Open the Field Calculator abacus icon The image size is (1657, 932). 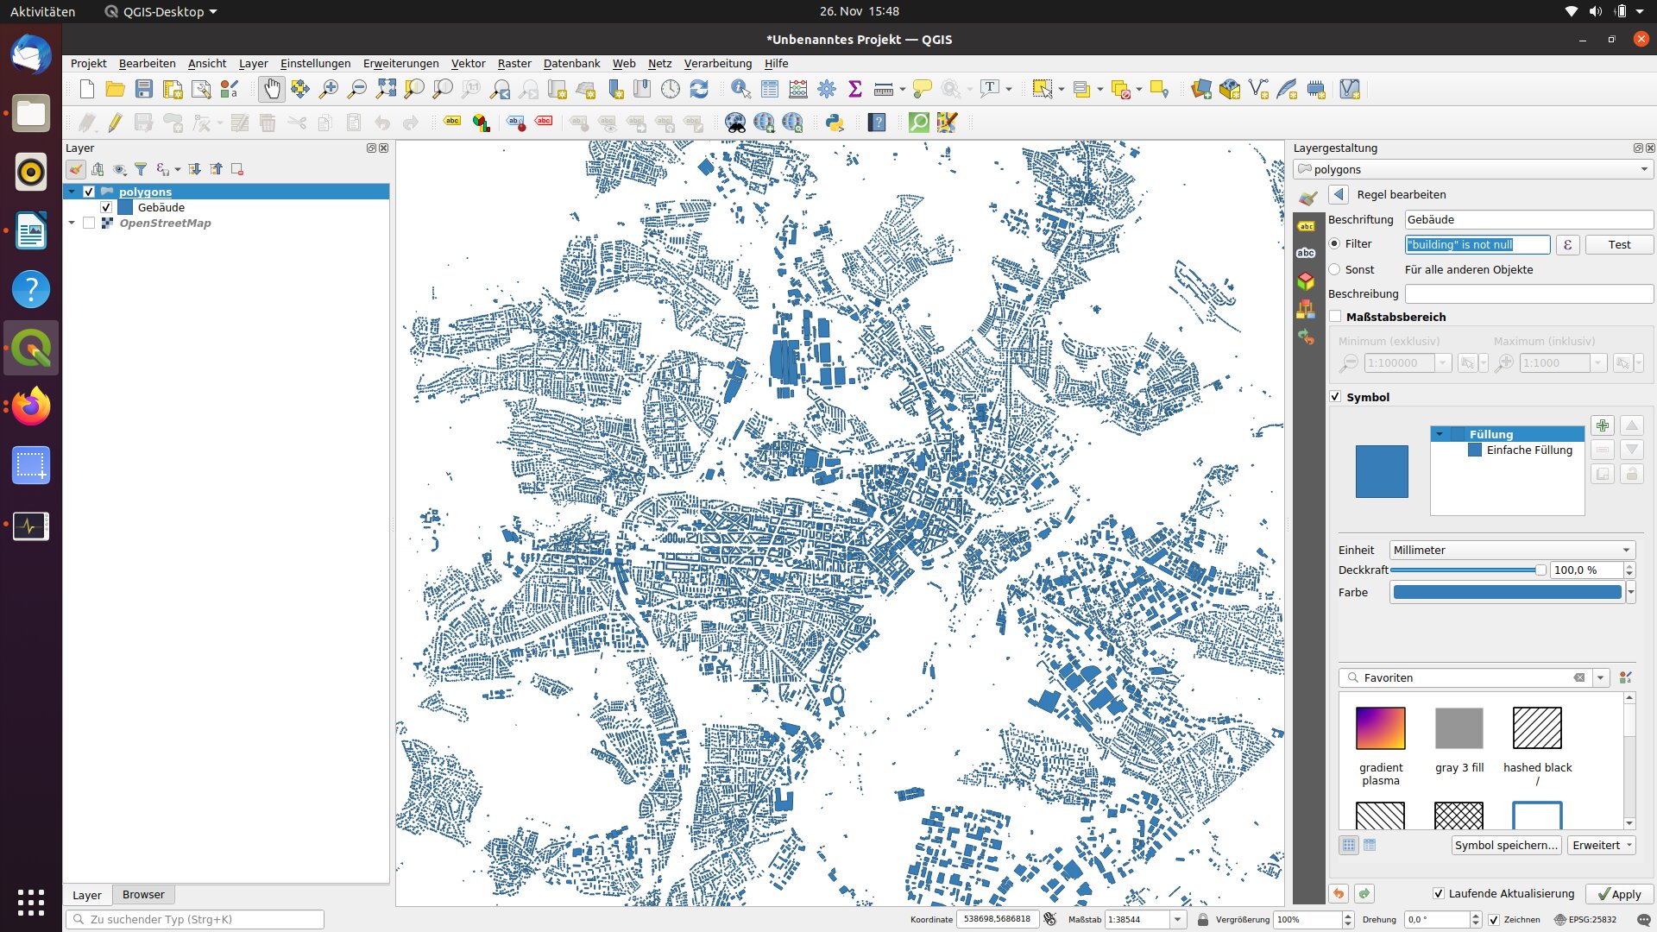pos(798,89)
